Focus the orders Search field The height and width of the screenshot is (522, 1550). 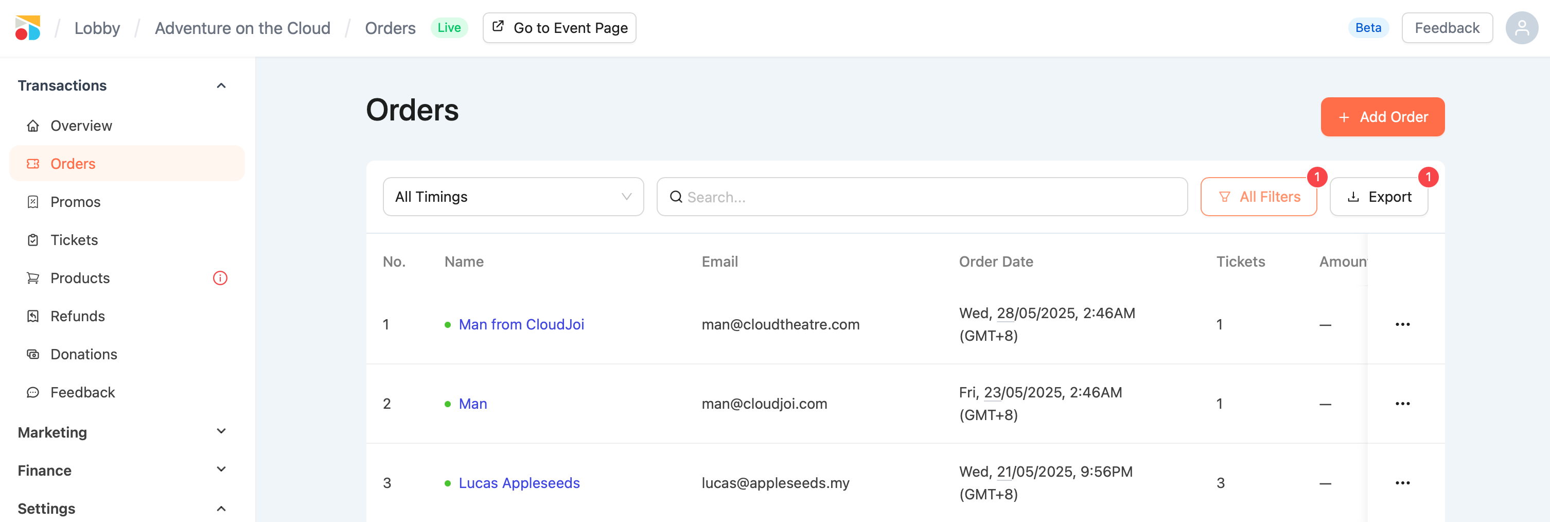tap(927, 197)
